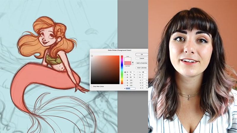Click the Add to Swatches button
This screenshot has height=133, width=237.
point(142,63)
